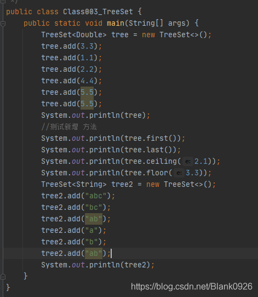Click the 'new' keyword in the TreeSet<Double> line
The height and width of the screenshot is (297, 258).
coord(148,35)
